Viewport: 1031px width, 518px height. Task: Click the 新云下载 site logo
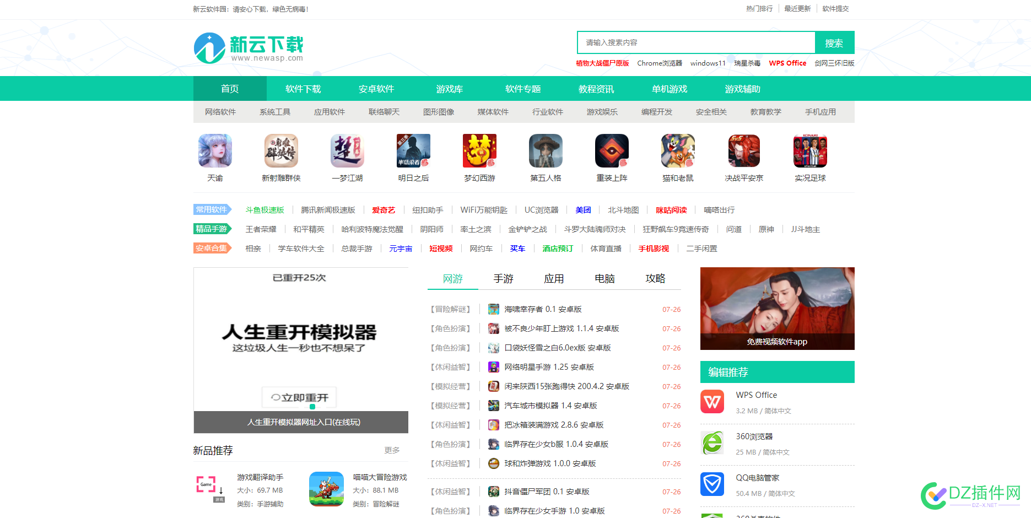click(249, 48)
